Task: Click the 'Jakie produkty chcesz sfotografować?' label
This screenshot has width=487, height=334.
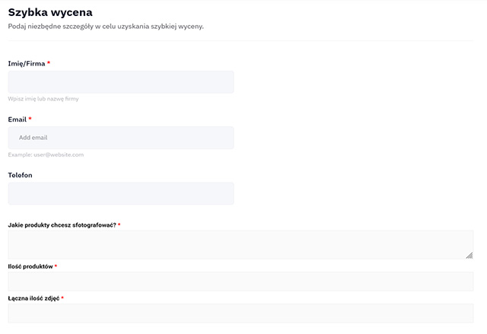Action: pos(62,225)
